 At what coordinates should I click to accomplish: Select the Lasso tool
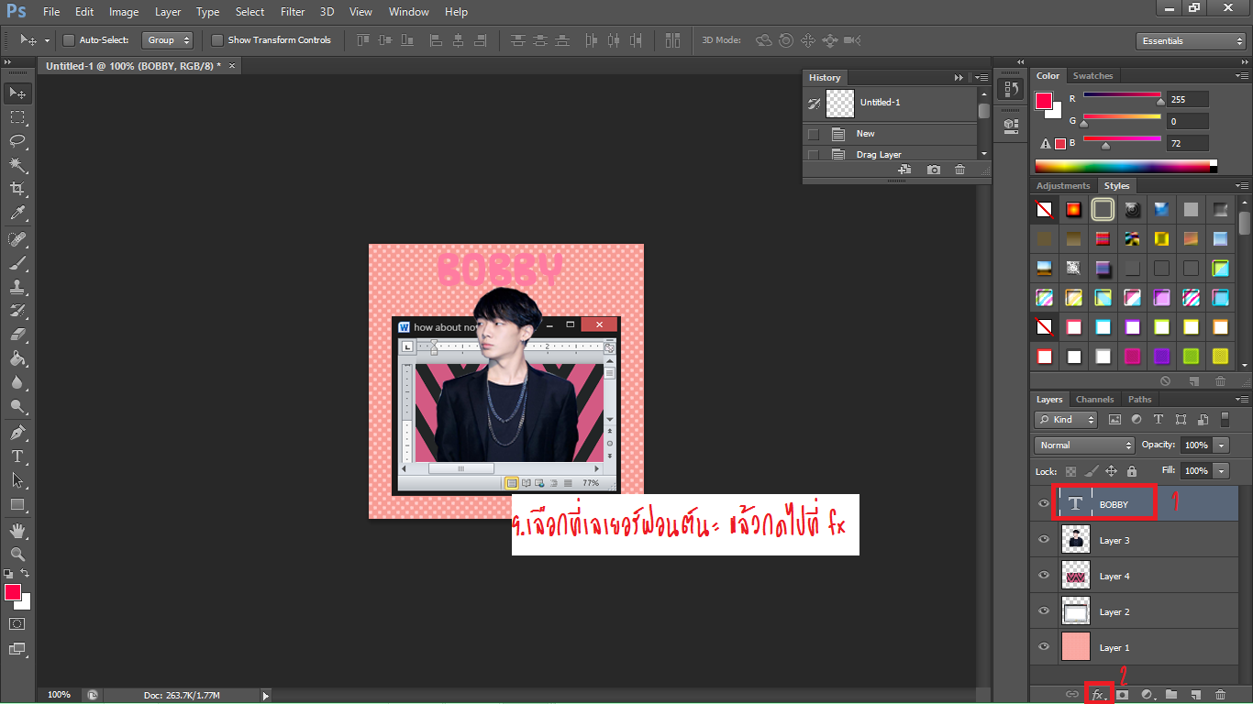click(x=17, y=141)
